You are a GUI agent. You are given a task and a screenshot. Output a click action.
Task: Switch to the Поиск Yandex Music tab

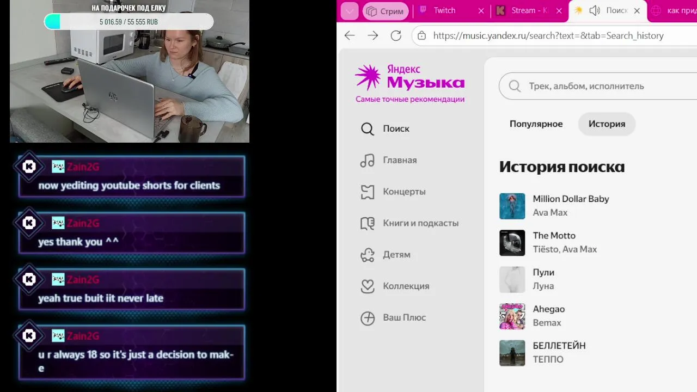(x=607, y=10)
